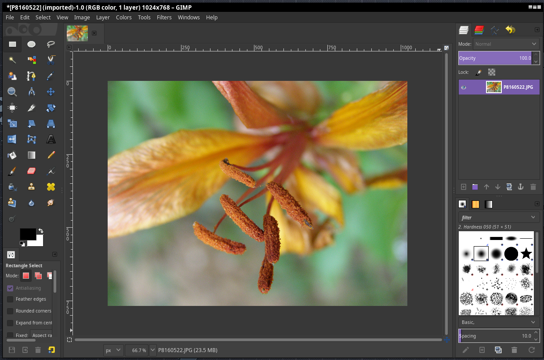Screen dimensions: 544x360
Task: Click the Opacity slider
Action: [494, 58]
